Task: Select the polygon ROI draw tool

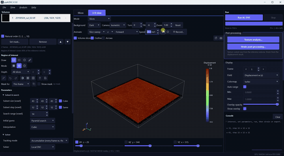Action: (x=24, y=60)
